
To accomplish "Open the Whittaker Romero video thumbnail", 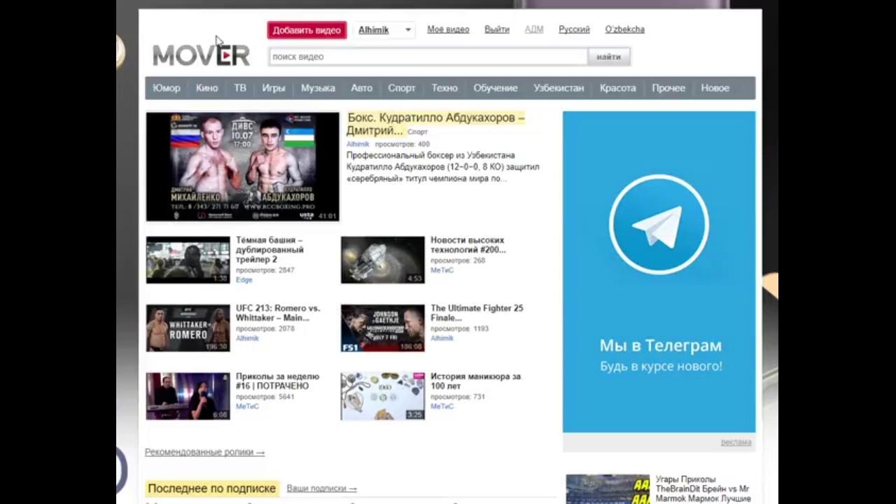I will click(x=188, y=328).
